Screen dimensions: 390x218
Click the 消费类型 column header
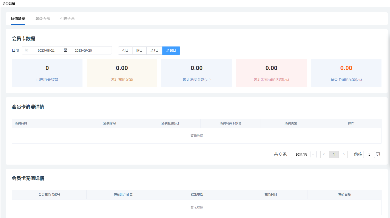tap(291, 123)
